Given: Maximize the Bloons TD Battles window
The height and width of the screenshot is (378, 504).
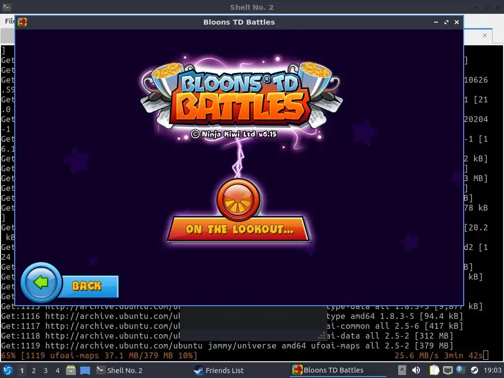Looking at the screenshot, I should (x=446, y=22).
